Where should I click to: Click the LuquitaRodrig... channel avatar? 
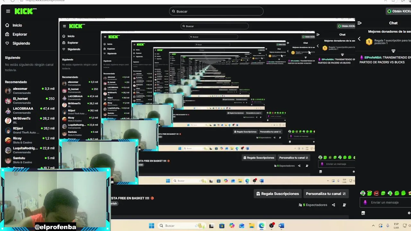pyautogui.click(x=8, y=150)
